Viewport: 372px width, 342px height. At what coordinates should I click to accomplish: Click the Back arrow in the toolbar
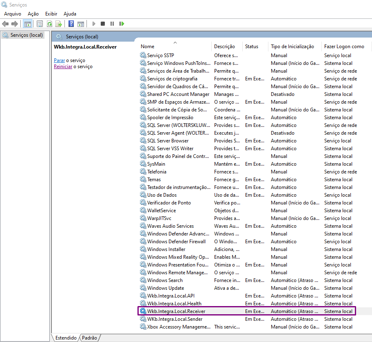click(5, 24)
